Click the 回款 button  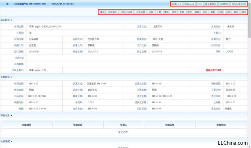151,12
